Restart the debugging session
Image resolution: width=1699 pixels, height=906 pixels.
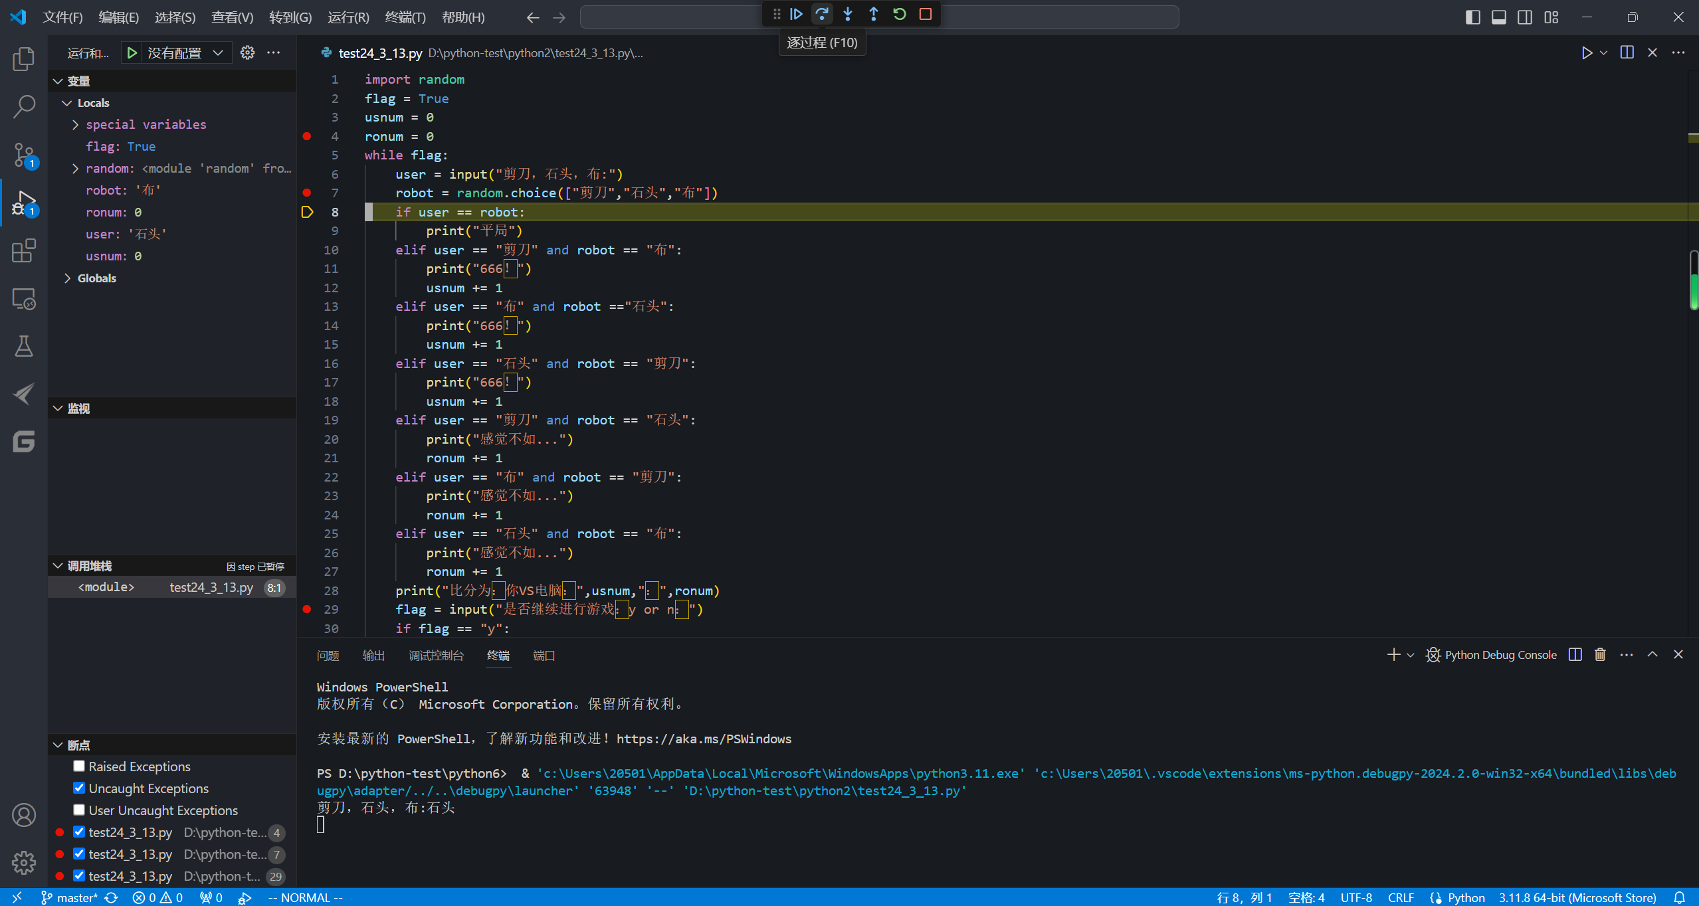[x=900, y=14]
